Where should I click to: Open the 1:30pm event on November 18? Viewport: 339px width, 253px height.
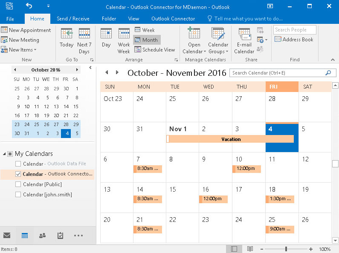(x=280, y=199)
